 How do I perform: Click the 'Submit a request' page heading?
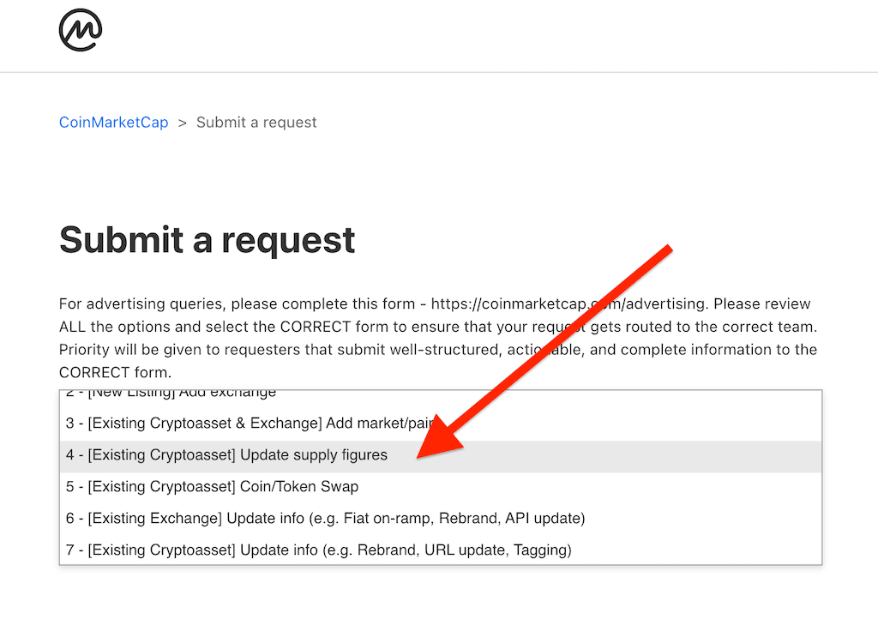click(207, 240)
